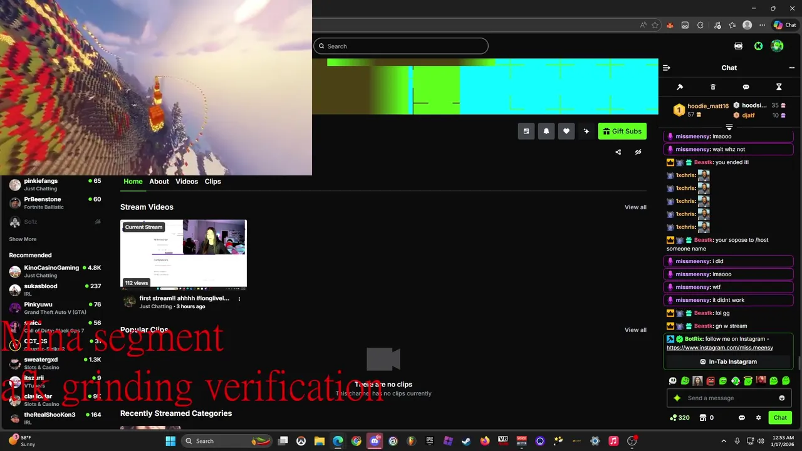Open the emoji picker smiley in message box
Viewport: 802px width, 451px height.
782,398
